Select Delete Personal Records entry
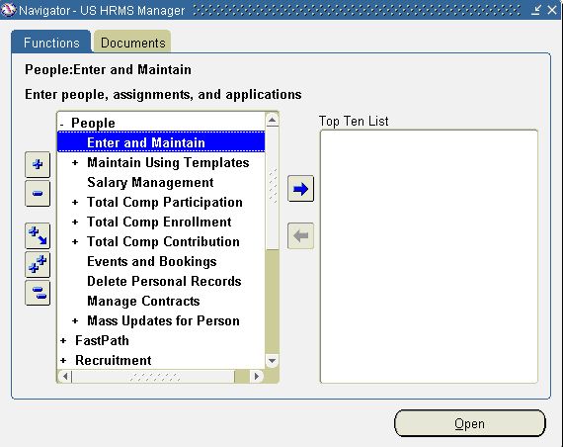The width and height of the screenshot is (563, 447). tap(164, 281)
